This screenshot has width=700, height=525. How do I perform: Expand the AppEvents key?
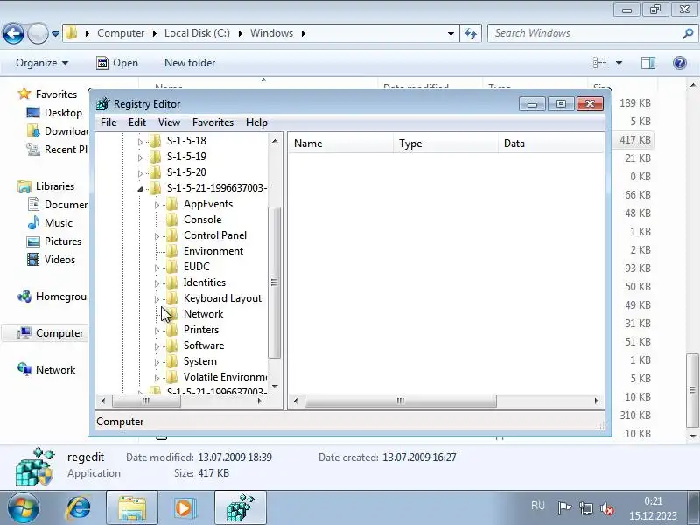[x=157, y=205]
